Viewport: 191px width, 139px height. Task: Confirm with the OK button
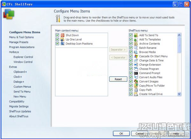click(x=121, y=134)
